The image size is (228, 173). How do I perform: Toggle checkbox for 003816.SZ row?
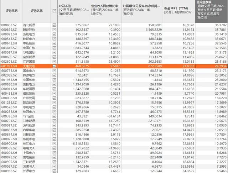(x=54, y=48)
